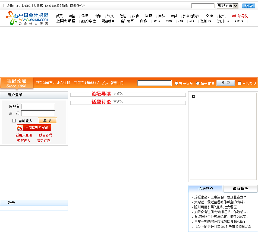Select the 帖子标题 radio button
Image resolution: width=258 pixels, height=234 pixels.
tap(176, 83)
